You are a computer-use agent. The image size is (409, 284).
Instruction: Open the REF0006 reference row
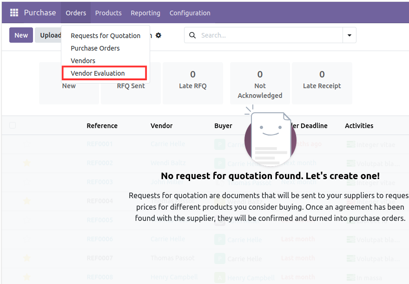(99, 239)
